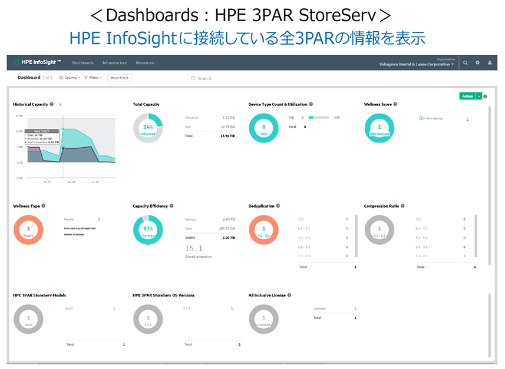Click the dashboard vertical scrollbar
This screenshot has height=369, width=505.
490,185
